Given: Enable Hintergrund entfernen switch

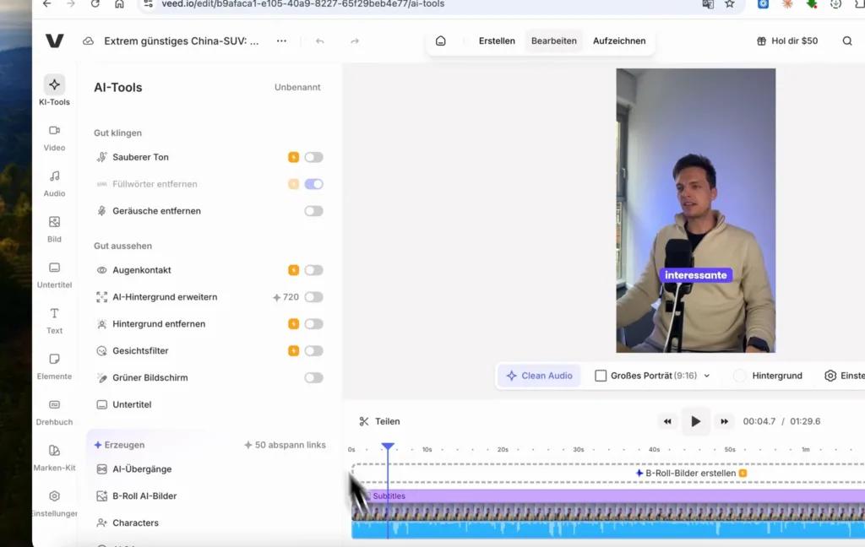Looking at the screenshot, I should [x=313, y=324].
